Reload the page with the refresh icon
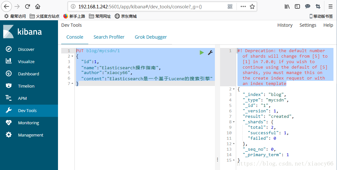This screenshot has width=337, height=170. click(27, 6)
